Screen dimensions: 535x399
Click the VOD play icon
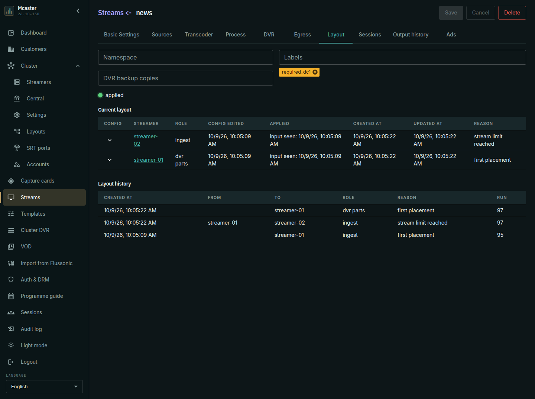pyautogui.click(x=11, y=247)
